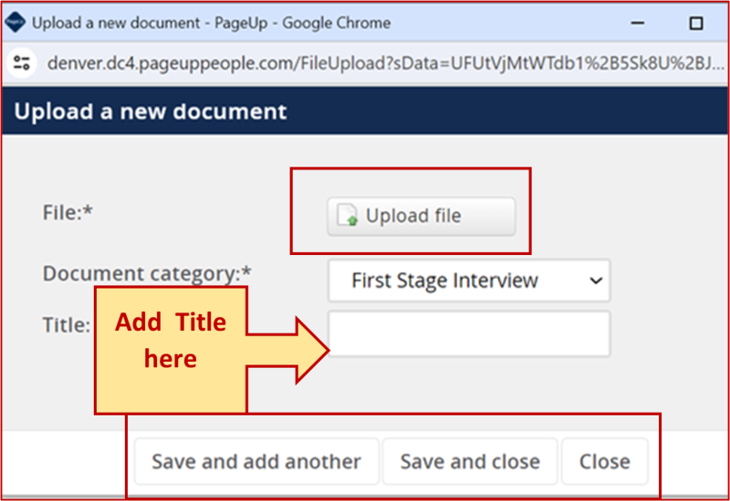Click the PageUp icon in the title bar
This screenshot has width=730, height=501.
[15, 22]
